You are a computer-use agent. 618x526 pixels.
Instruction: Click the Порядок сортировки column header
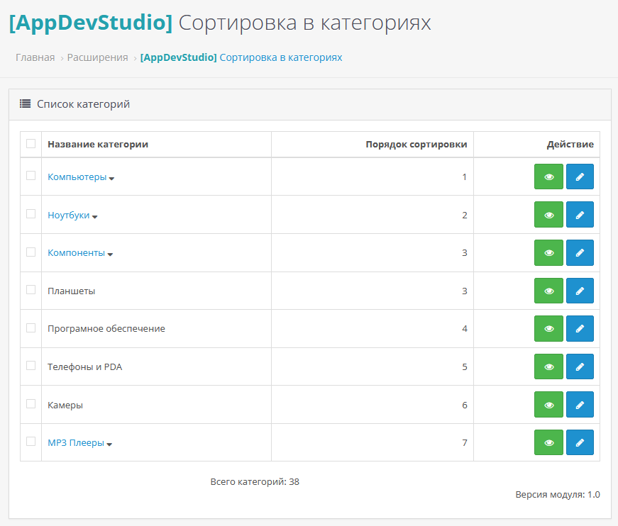coord(416,144)
